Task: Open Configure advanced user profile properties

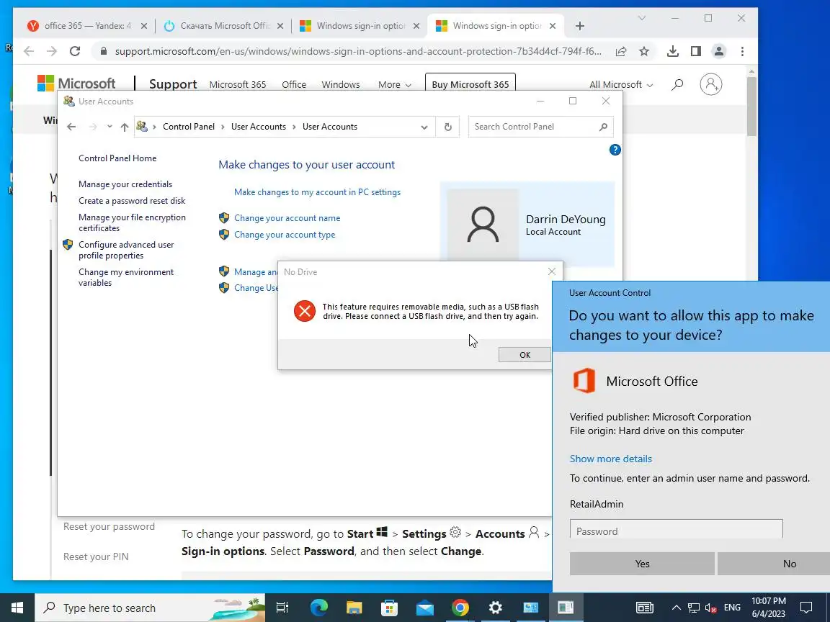Action: 126,251
